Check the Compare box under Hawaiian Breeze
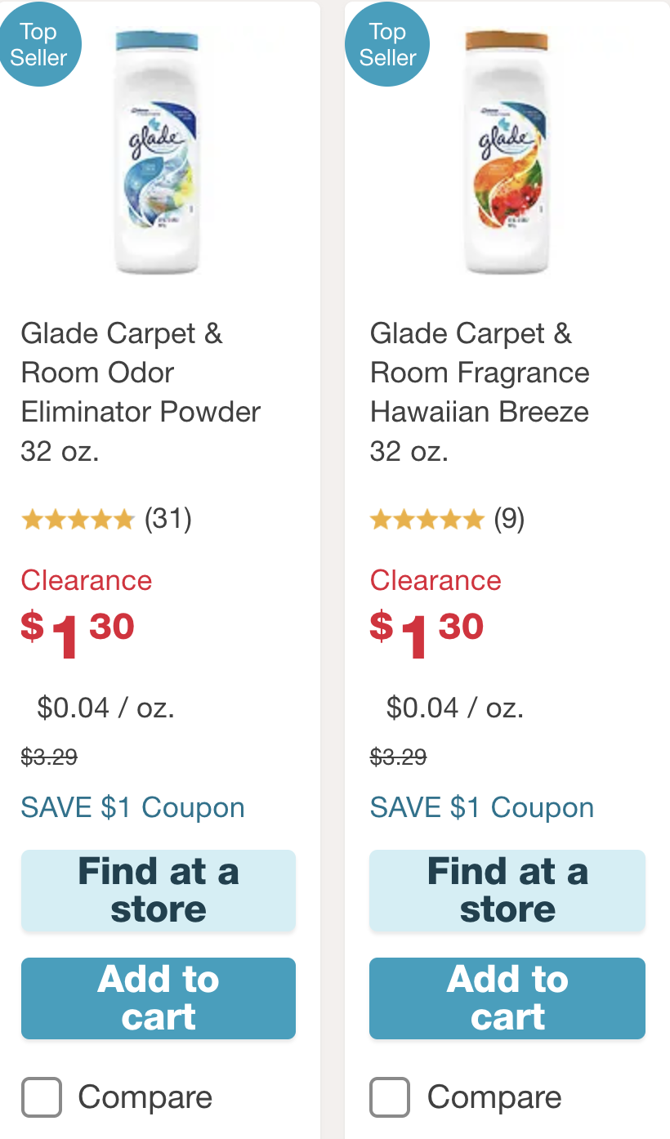The height and width of the screenshot is (1139, 670). point(389,1097)
